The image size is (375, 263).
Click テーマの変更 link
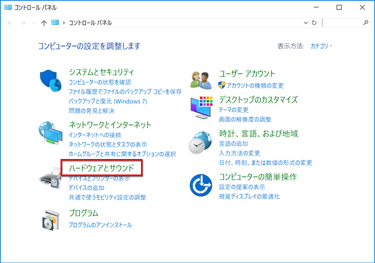(x=233, y=109)
